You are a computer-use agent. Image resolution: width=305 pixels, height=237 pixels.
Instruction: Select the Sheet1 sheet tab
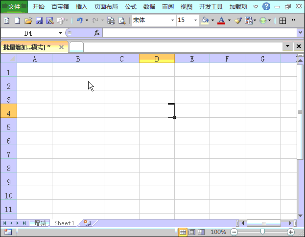click(x=65, y=223)
